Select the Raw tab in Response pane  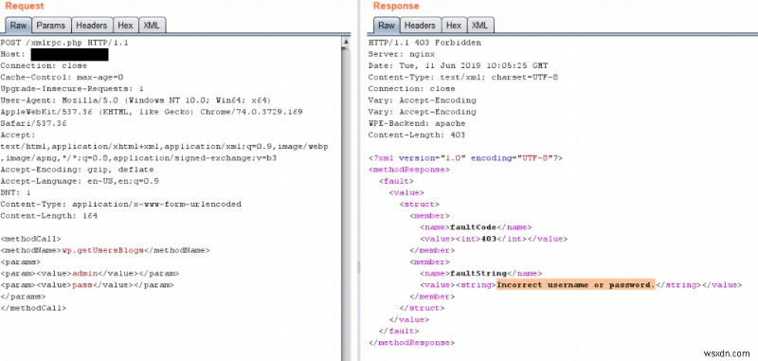[387, 26]
